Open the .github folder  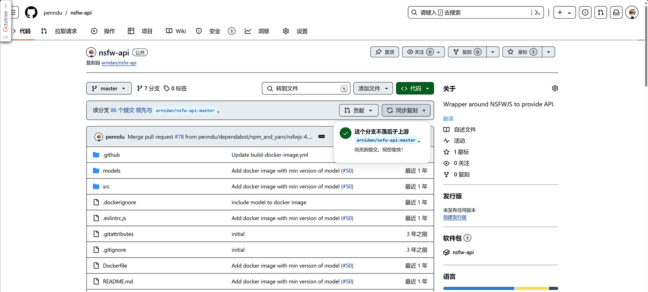(x=111, y=155)
